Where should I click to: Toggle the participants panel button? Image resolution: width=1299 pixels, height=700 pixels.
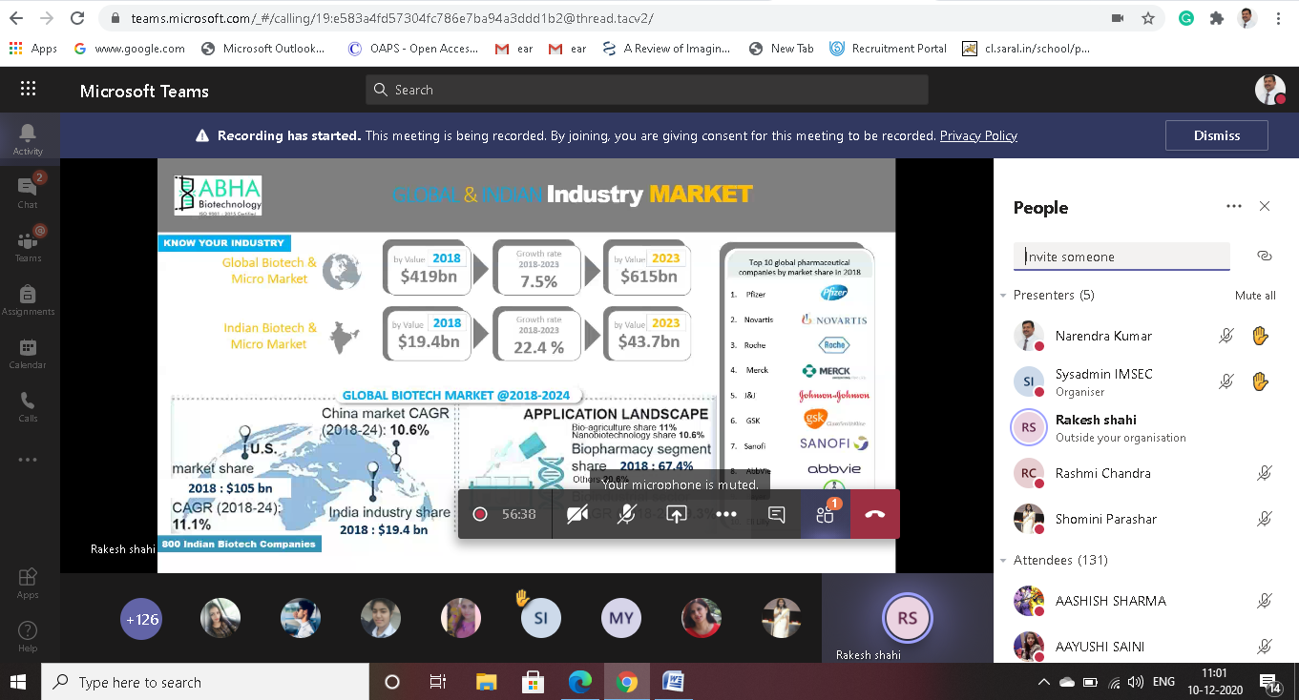[826, 514]
